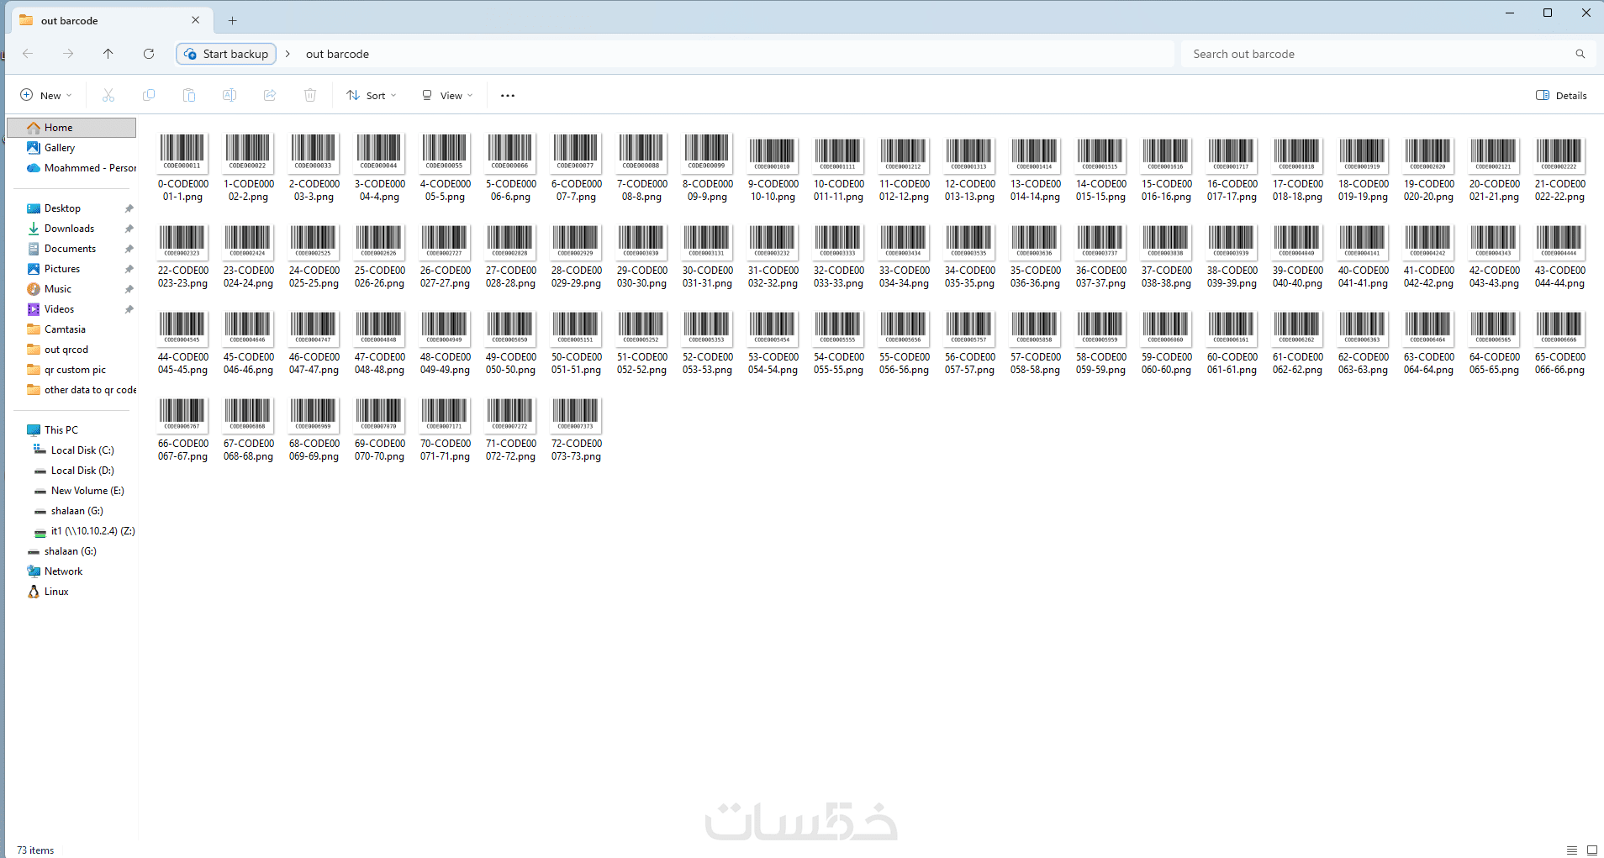This screenshot has width=1604, height=858.
Task: Add a new tab with plus
Action: [x=233, y=20]
